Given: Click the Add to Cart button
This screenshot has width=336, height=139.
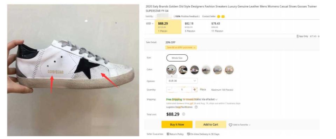Looking at the screenshot, I should click(x=211, y=124).
